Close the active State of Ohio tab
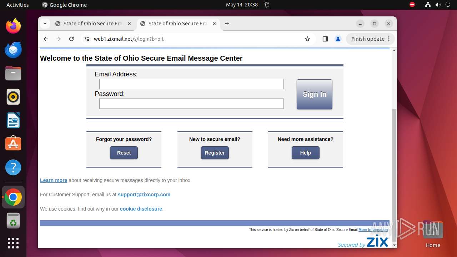Image resolution: width=457 pixels, height=257 pixels. (x=214, y=24)
